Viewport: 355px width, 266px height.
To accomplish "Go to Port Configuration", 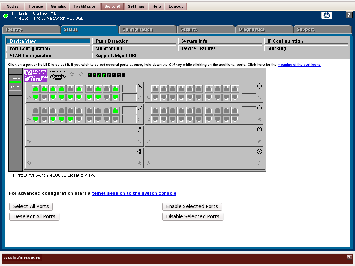I will click(49, 48).
